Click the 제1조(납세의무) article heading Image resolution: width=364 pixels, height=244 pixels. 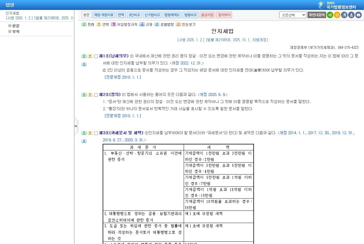[x=114, y=56]
